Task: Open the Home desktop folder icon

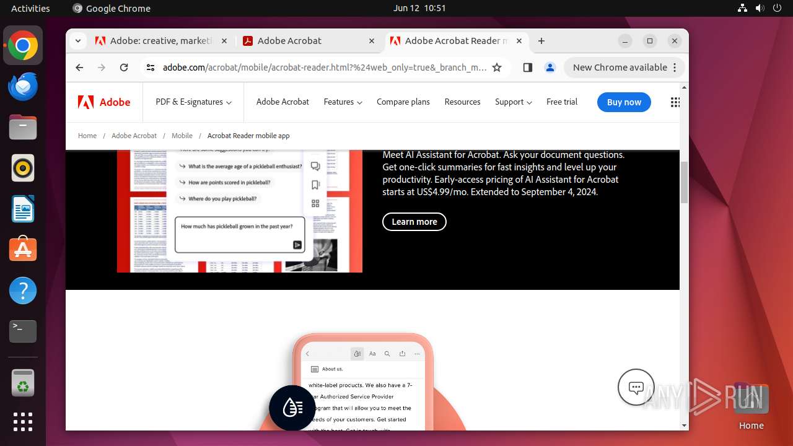Action: pyautogui.click(x=751, y=406)
